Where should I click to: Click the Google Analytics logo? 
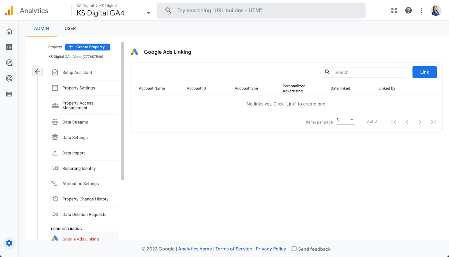pos(9,11)
